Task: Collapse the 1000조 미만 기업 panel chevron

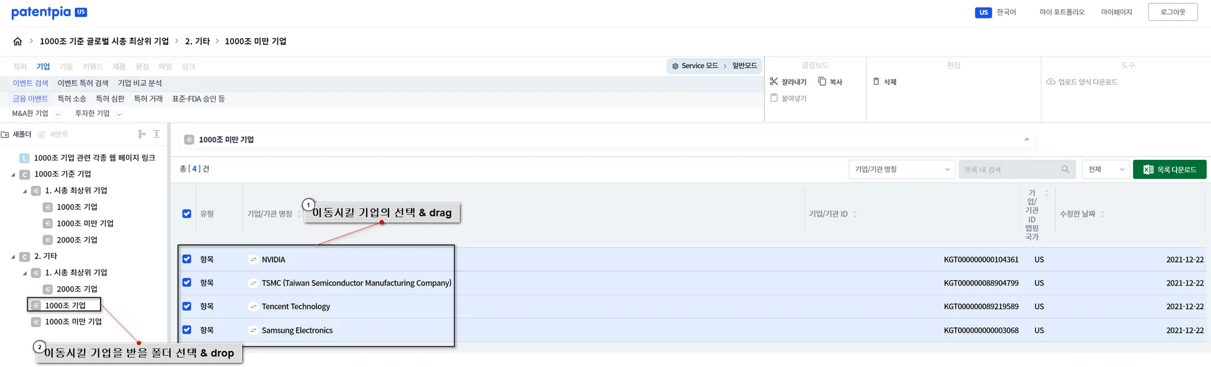Action: (x=1027, y=140)
